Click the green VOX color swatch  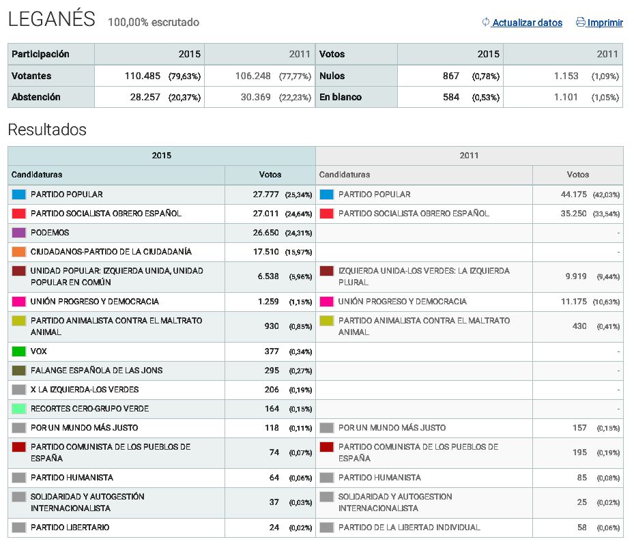[19, 351]
